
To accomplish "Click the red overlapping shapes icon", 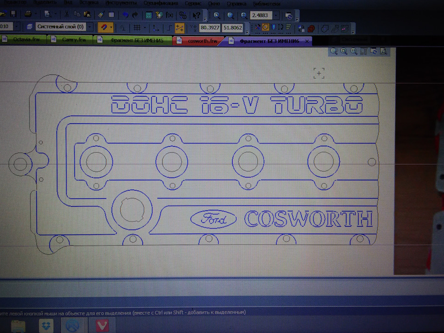I will point(311,29).
